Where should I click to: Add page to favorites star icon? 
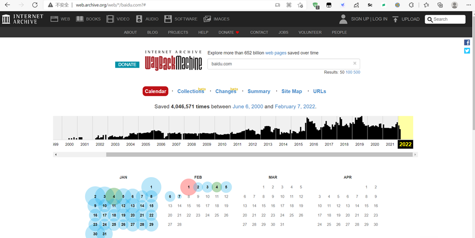[300, 5]
